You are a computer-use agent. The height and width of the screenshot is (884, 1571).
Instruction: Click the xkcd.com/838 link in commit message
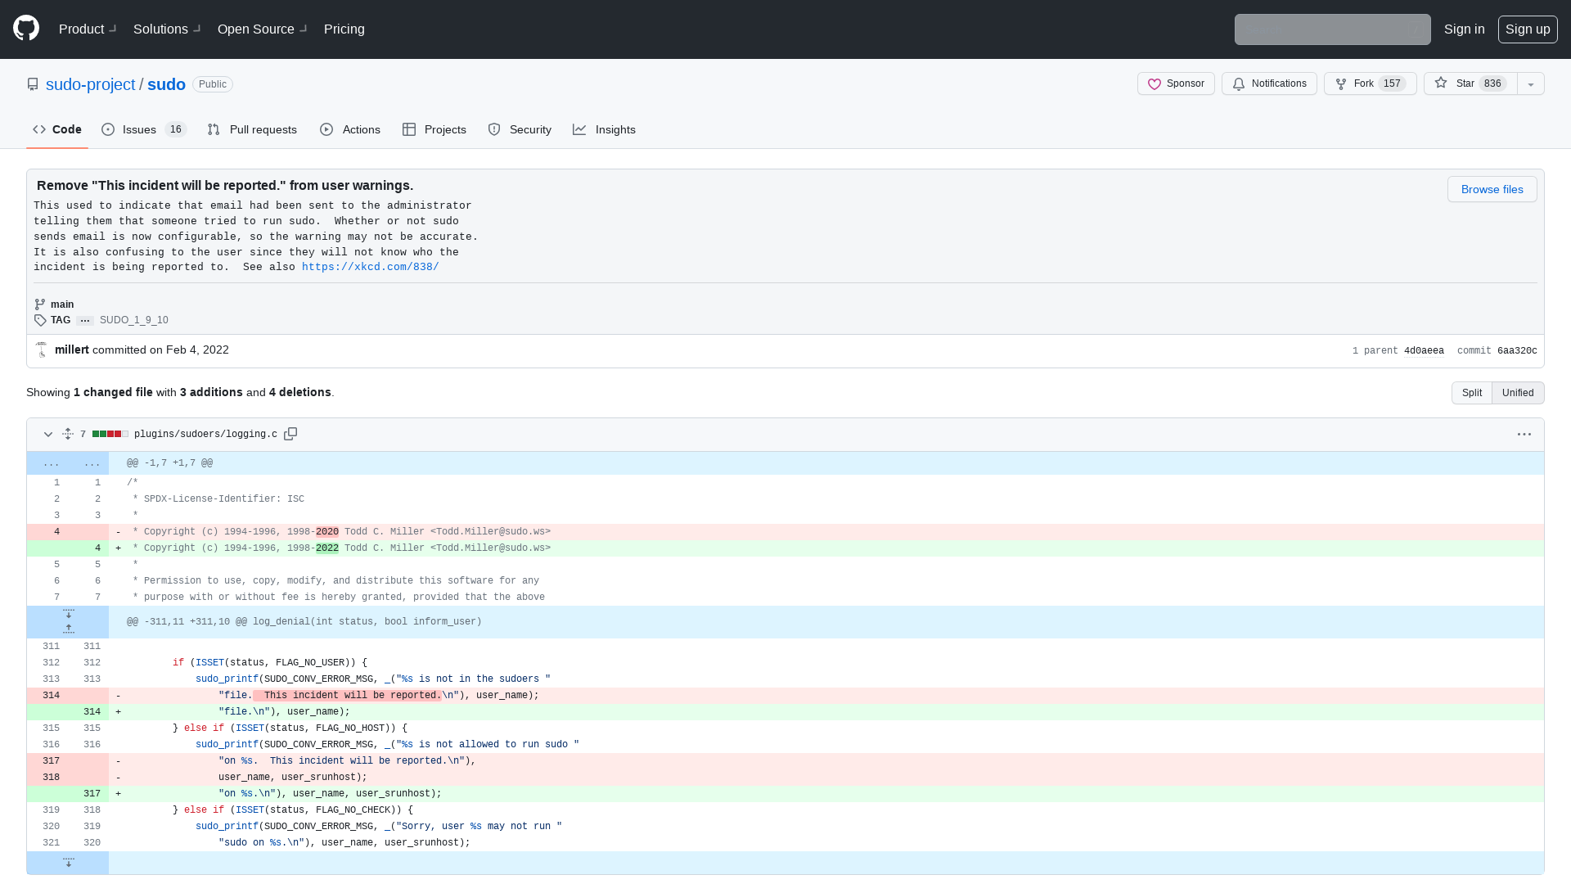tap(370, 267)
